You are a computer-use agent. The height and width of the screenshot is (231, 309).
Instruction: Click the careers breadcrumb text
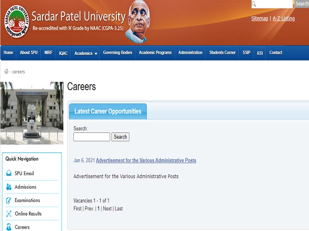[18, 72]
